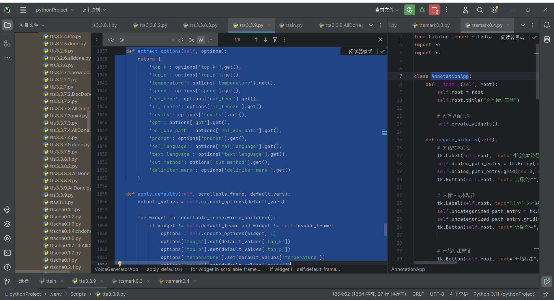
Task: Show hidden tabs in left editor group
Action: pyautogui.click(x=371, y=25)
